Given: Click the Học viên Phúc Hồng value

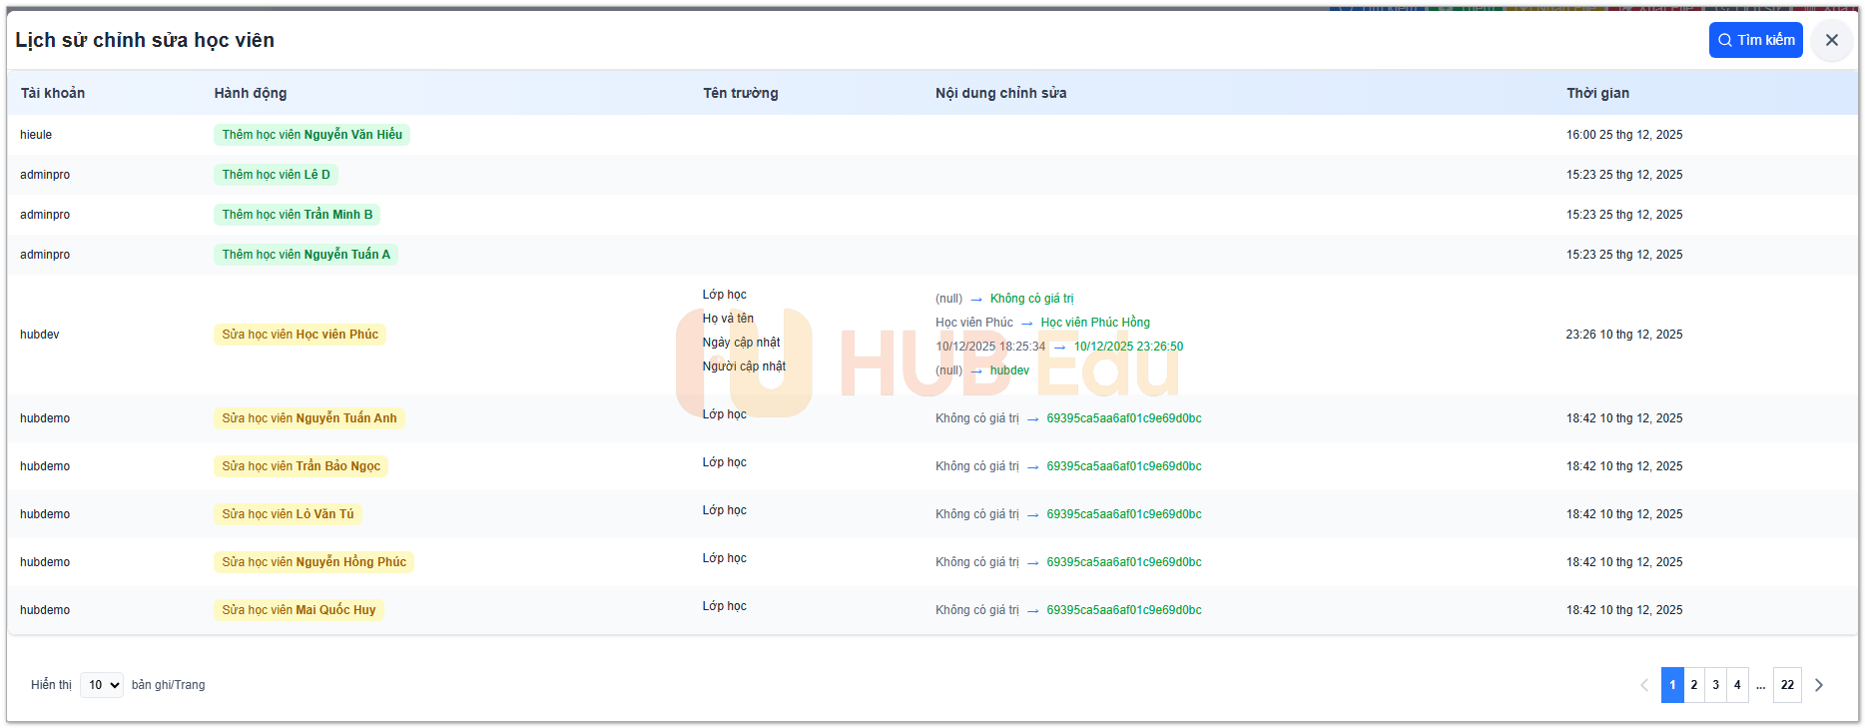Looking at the screenshot, I should tap(1094, 323).
